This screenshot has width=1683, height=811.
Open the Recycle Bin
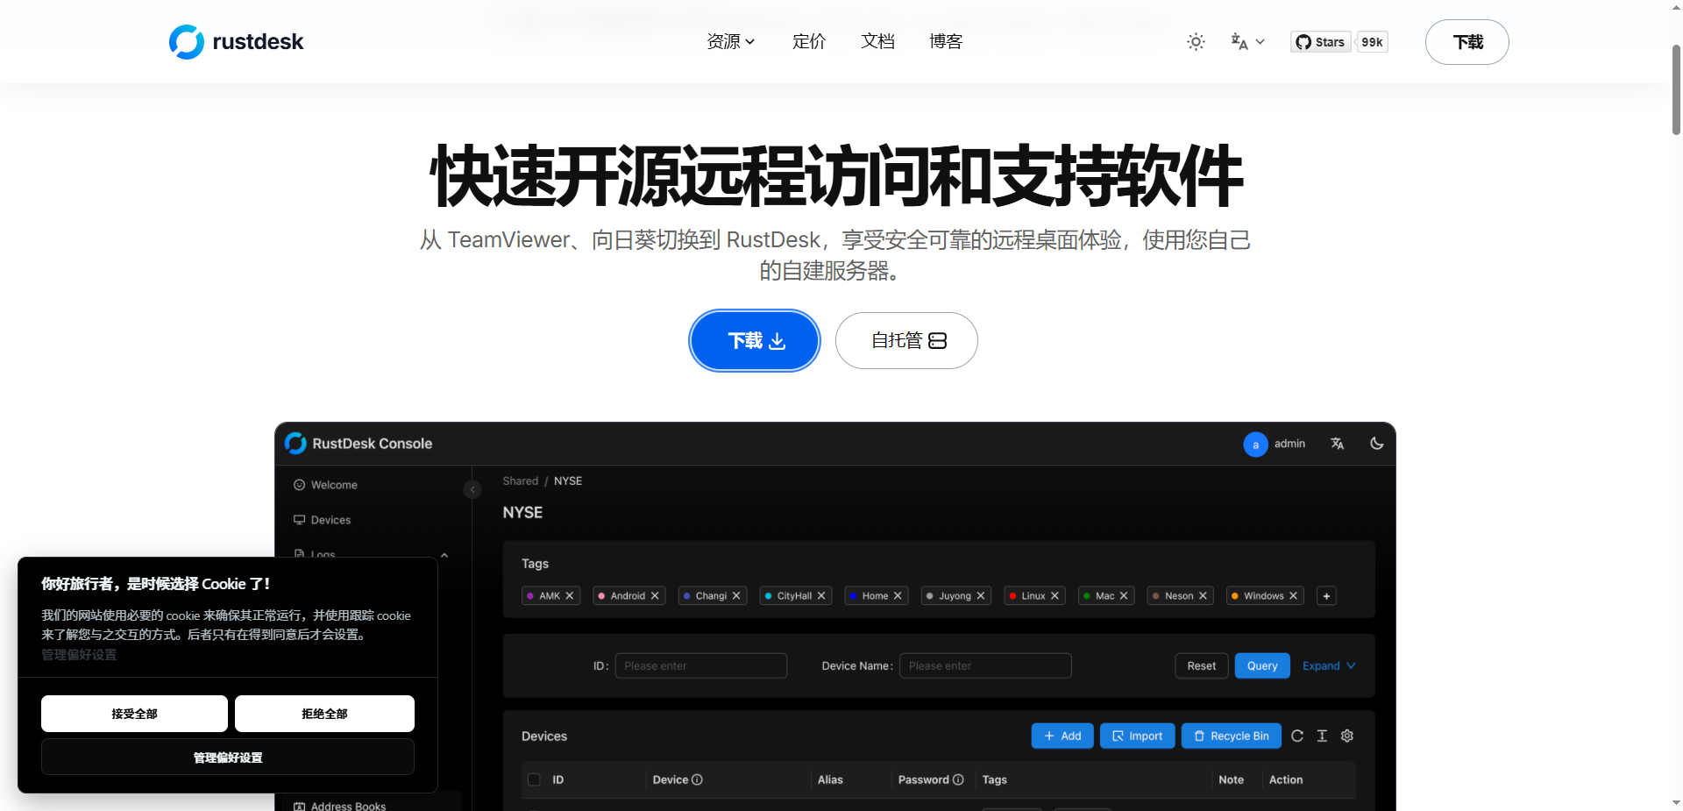pyautogui.click(x=1231, y=736)
